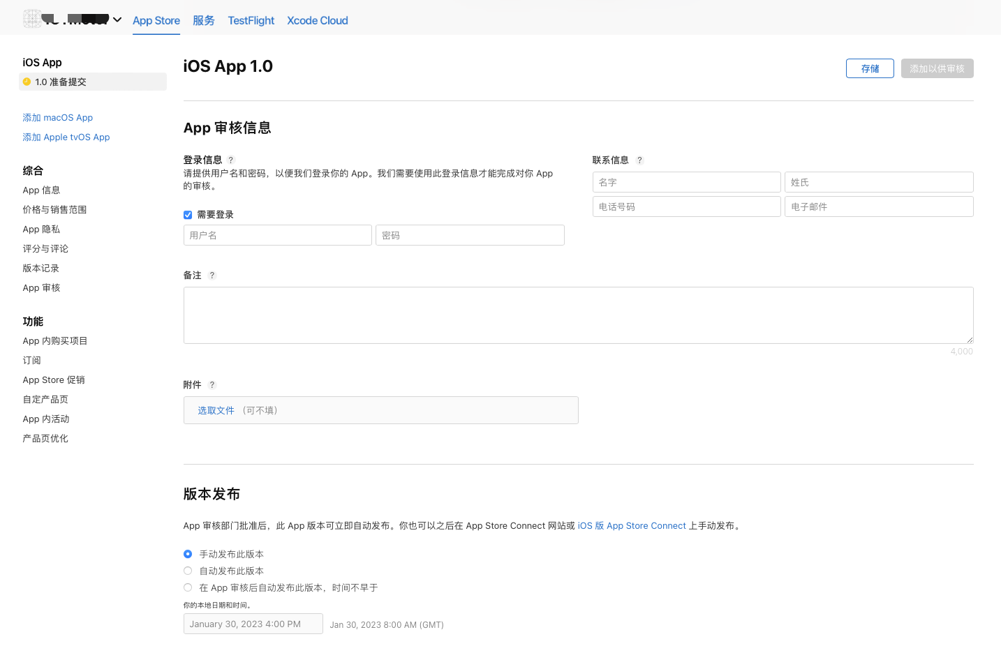
Task: Select 1.0 准备提交 version in sidebar
Action: pyautogui.click(x=93, y=82)
